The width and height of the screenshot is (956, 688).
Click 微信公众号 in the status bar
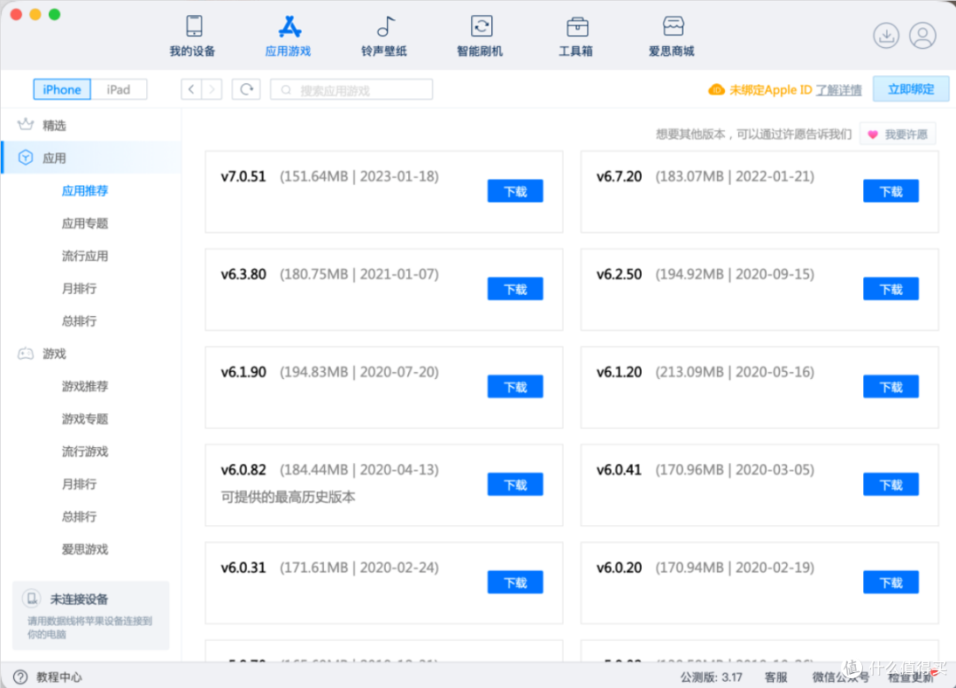click(x=840, y=677)
